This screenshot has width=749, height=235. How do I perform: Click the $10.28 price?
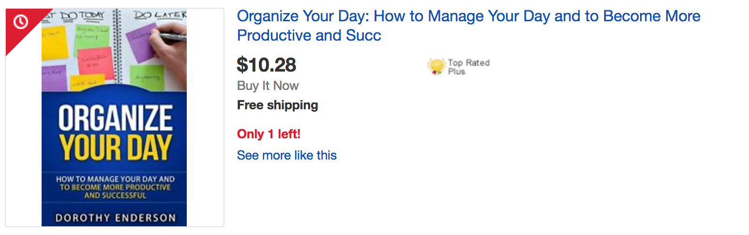[x=267, y=65]
